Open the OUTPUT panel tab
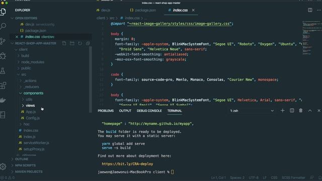The width and height of the screenshot is (322, 181). click(x=125, y=111)
